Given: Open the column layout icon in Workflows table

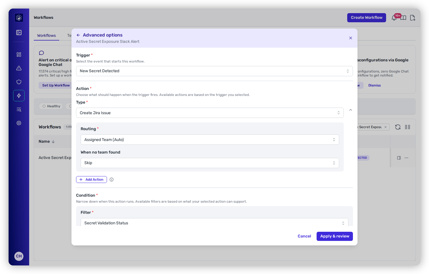Looking at the screenshot, I should pyautogui.click(x=408, y=127).
